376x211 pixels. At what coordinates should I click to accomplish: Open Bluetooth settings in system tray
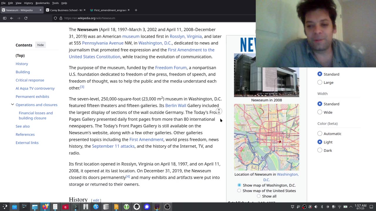pos(322,207)
